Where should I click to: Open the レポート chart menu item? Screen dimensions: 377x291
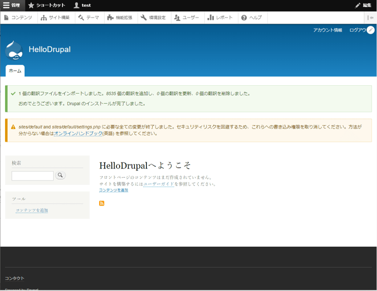tap(220, 18)
